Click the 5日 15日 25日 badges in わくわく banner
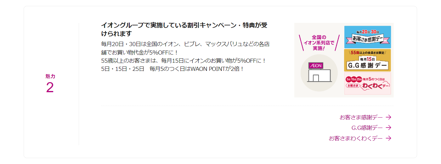The image size is (441, 164). pyautogui.click(x=354, y=79)
